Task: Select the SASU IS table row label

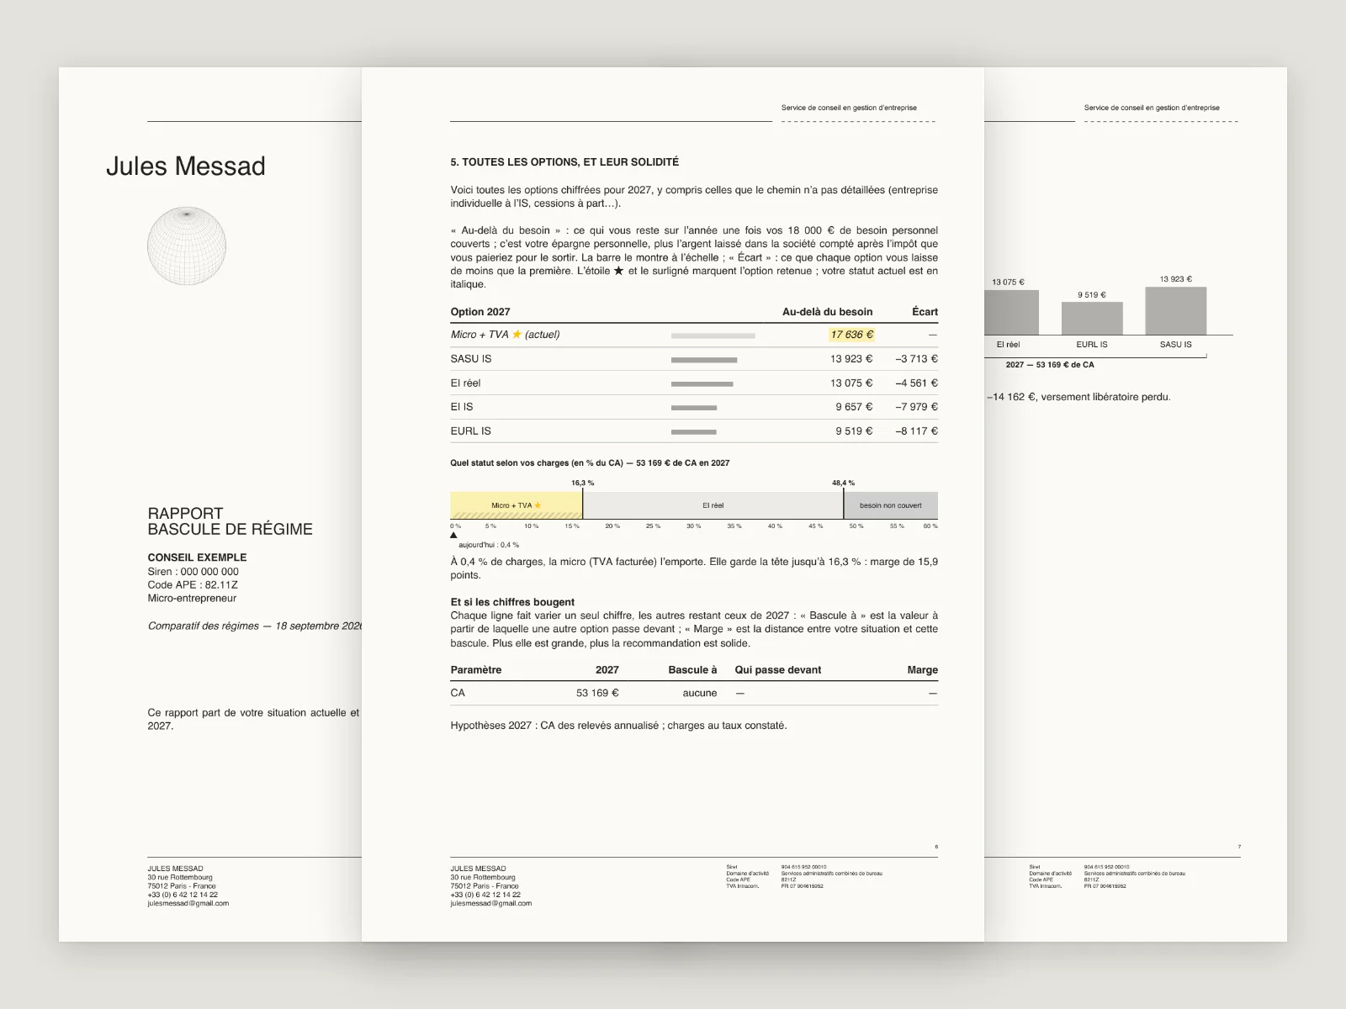Action: [471, 359]
